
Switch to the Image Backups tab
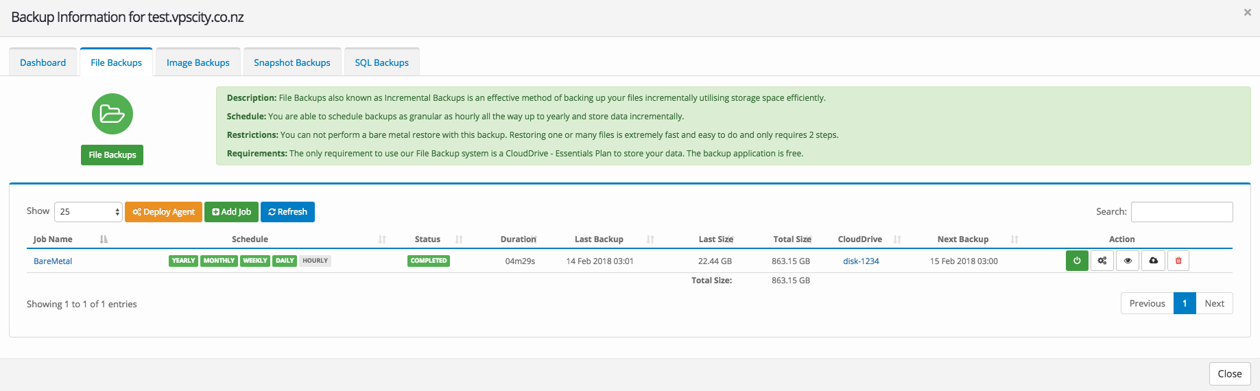[x=198, y=62]
